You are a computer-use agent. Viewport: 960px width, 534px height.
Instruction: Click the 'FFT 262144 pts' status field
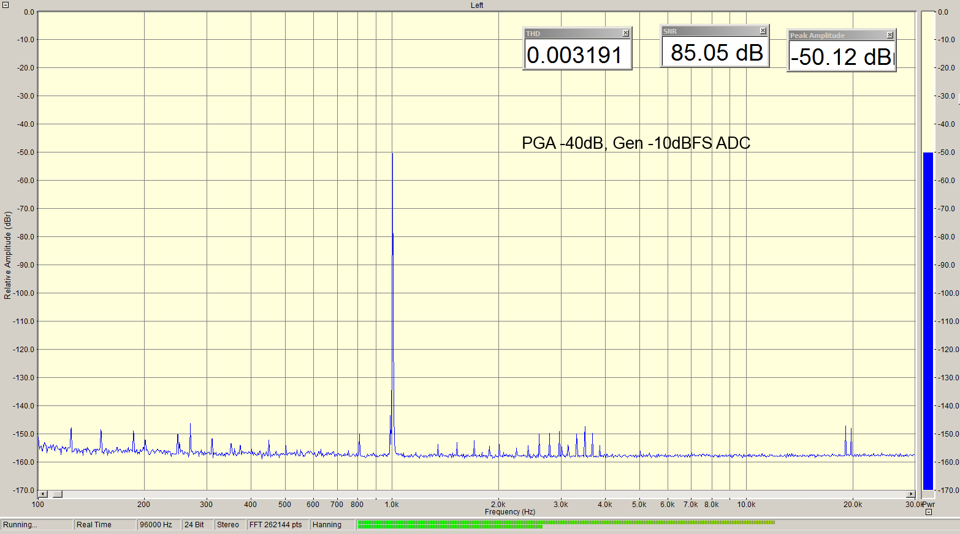pos(277,525)
